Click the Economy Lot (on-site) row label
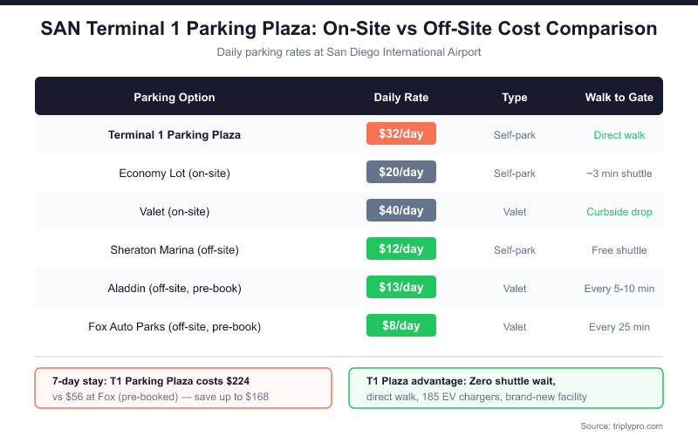 (174, 174)
